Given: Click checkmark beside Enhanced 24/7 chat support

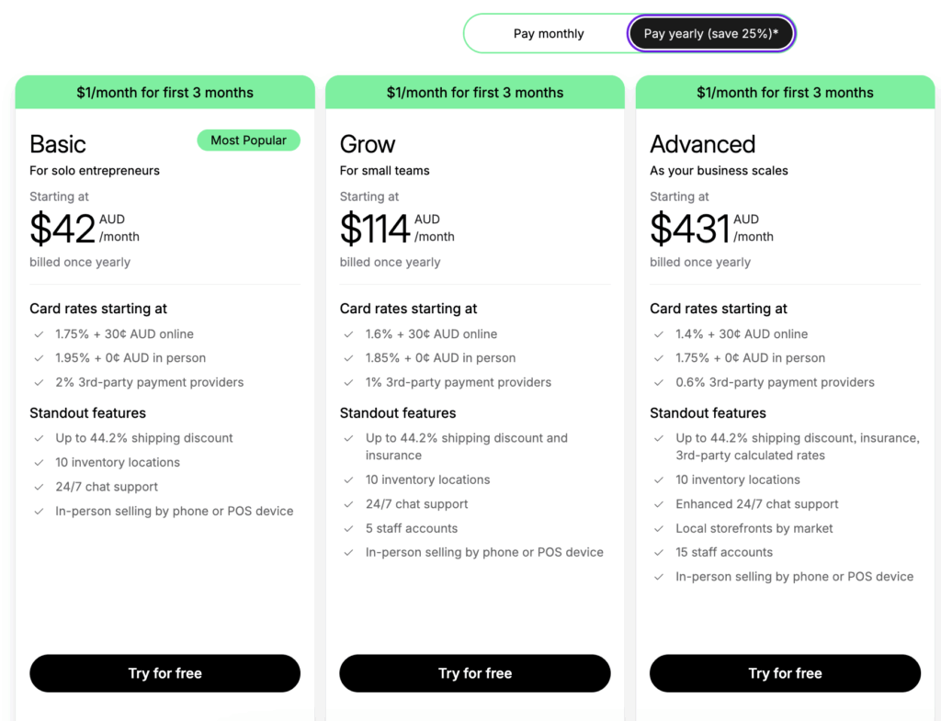Looking at the screenshot, I should click(x=659, y=504).
